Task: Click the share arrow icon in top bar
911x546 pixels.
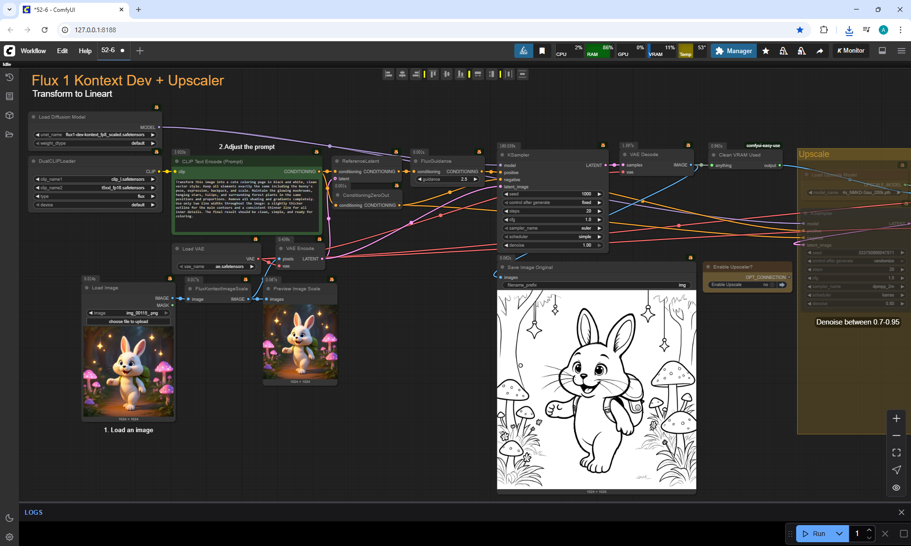Action: pos(819,51)
